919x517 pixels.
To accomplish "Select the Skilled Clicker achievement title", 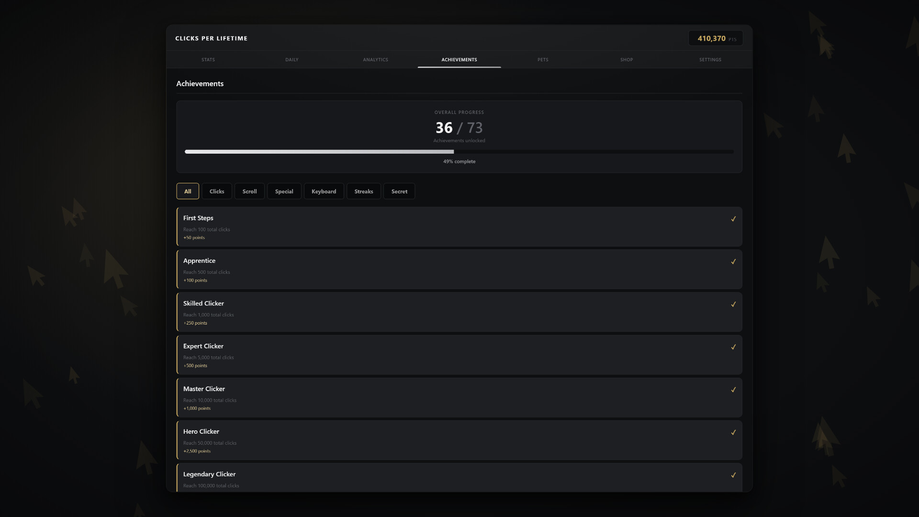I will (x=203, y=303).
